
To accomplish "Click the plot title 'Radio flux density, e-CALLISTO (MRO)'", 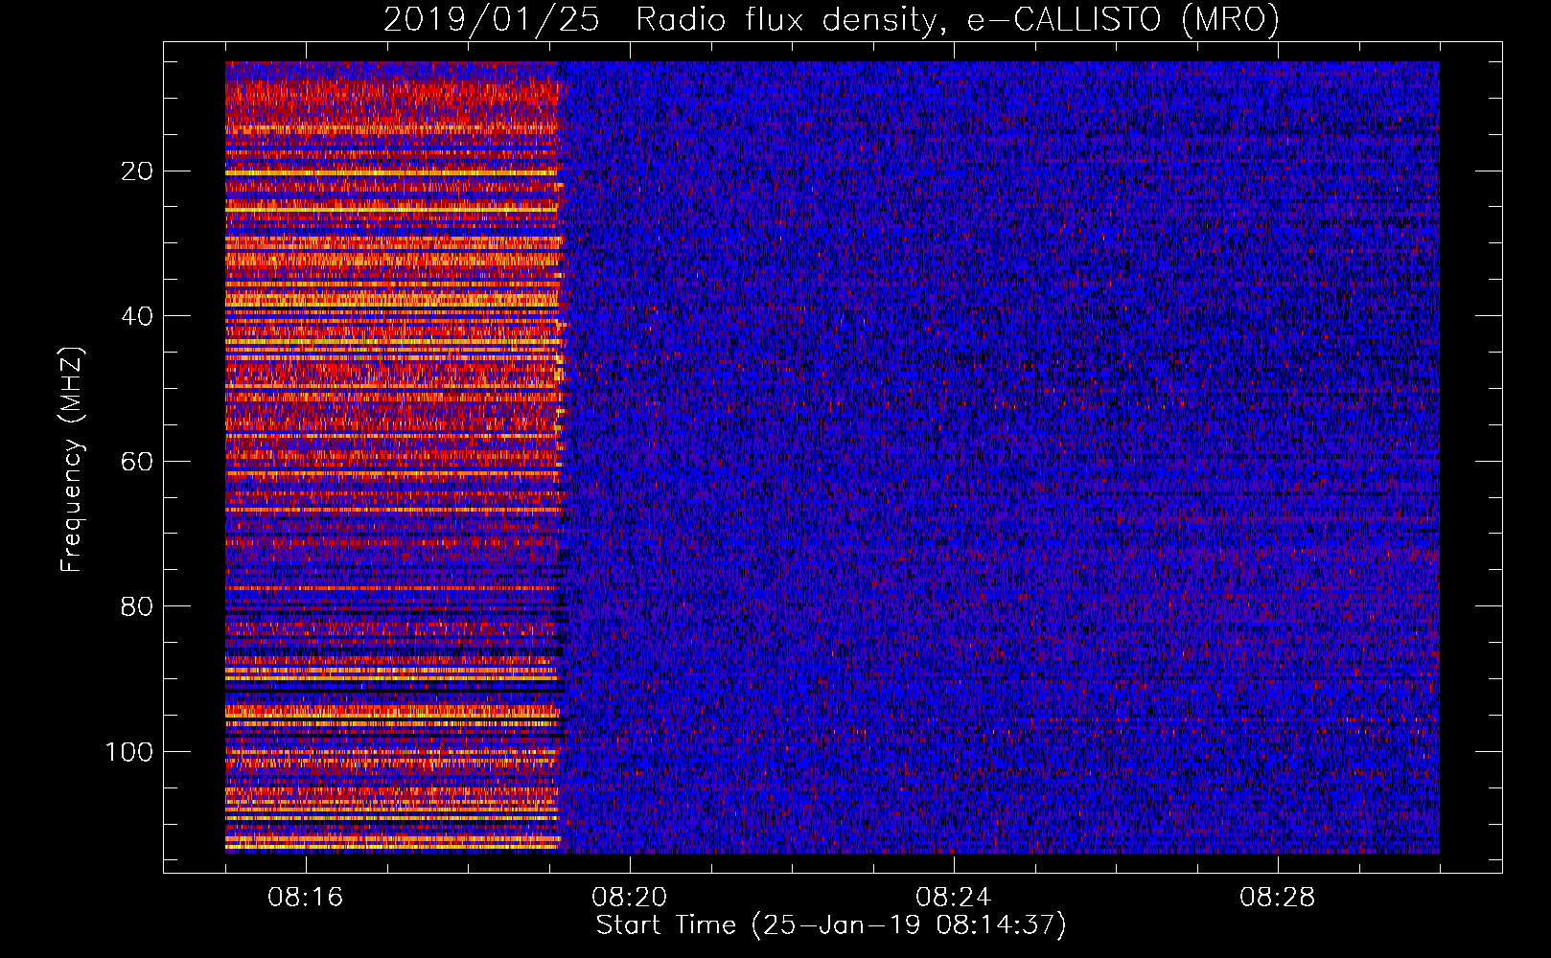I will pos(957,20).
